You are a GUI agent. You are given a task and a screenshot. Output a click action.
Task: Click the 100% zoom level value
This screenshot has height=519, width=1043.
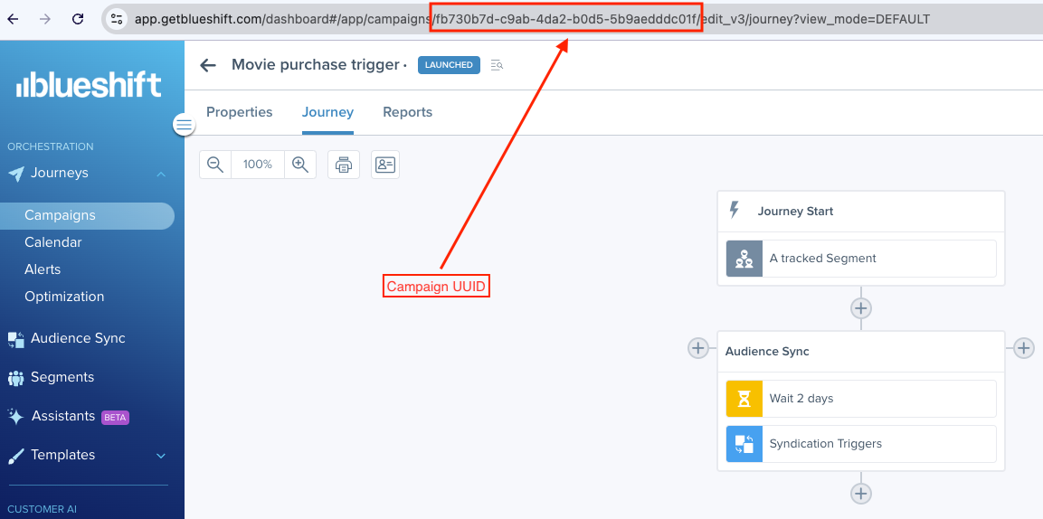tap(258, 165)
